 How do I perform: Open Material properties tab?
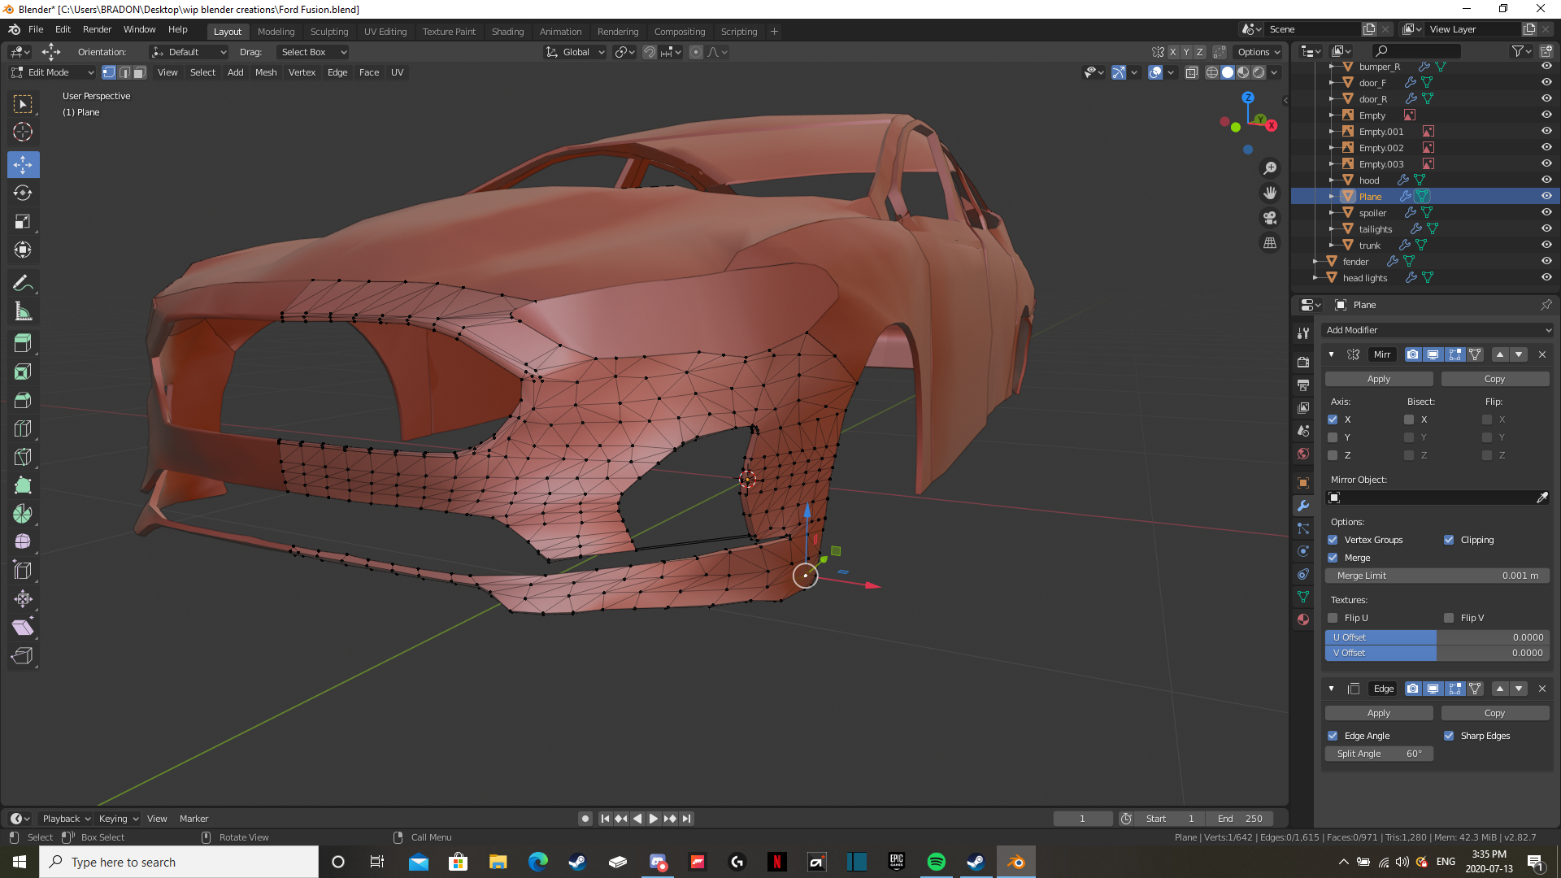coord(1303,619)
